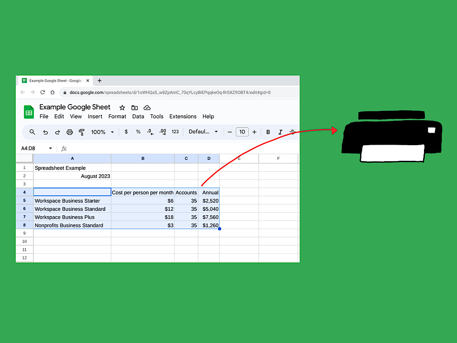The height and width of the screenshot is (343, 457).
Task: Apply percent format to selection
Action: (x=138, y=132)
